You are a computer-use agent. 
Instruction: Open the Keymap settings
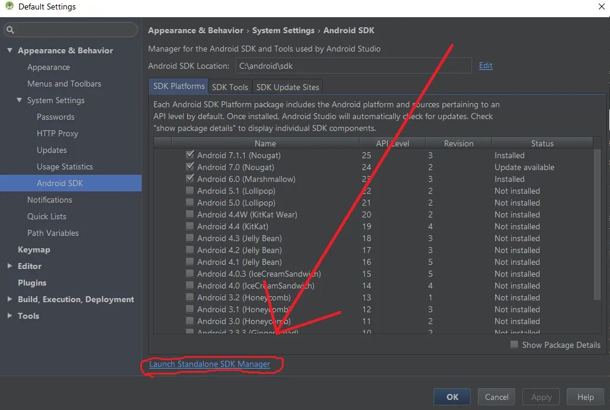click(34, 249)
